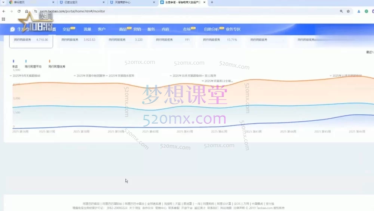Close the 已卖出宝贝 tab
Screen dimensions: 374x211
104,2
